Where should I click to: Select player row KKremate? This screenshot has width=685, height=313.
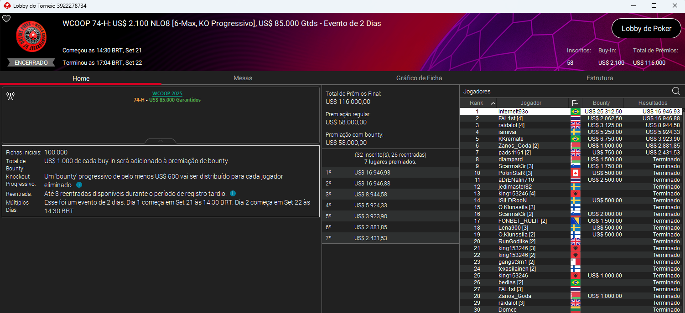[x=571, y=139]
